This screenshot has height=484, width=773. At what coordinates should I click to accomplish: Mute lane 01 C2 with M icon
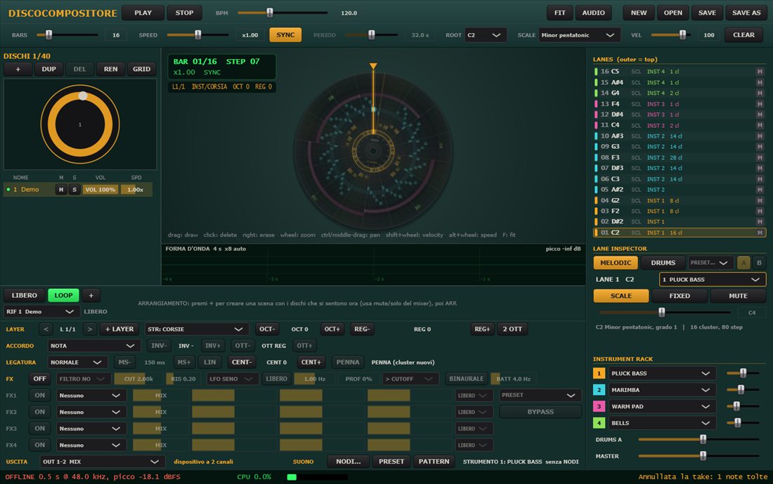(x=760, y=233)
